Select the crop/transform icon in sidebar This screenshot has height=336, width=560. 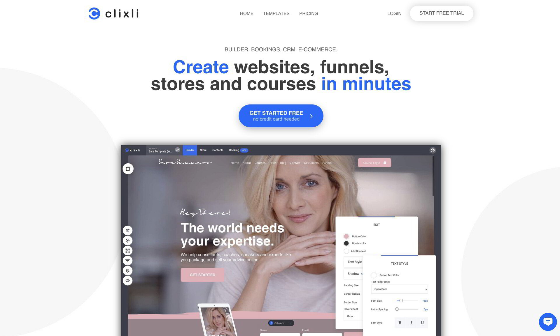pos(127,250)
